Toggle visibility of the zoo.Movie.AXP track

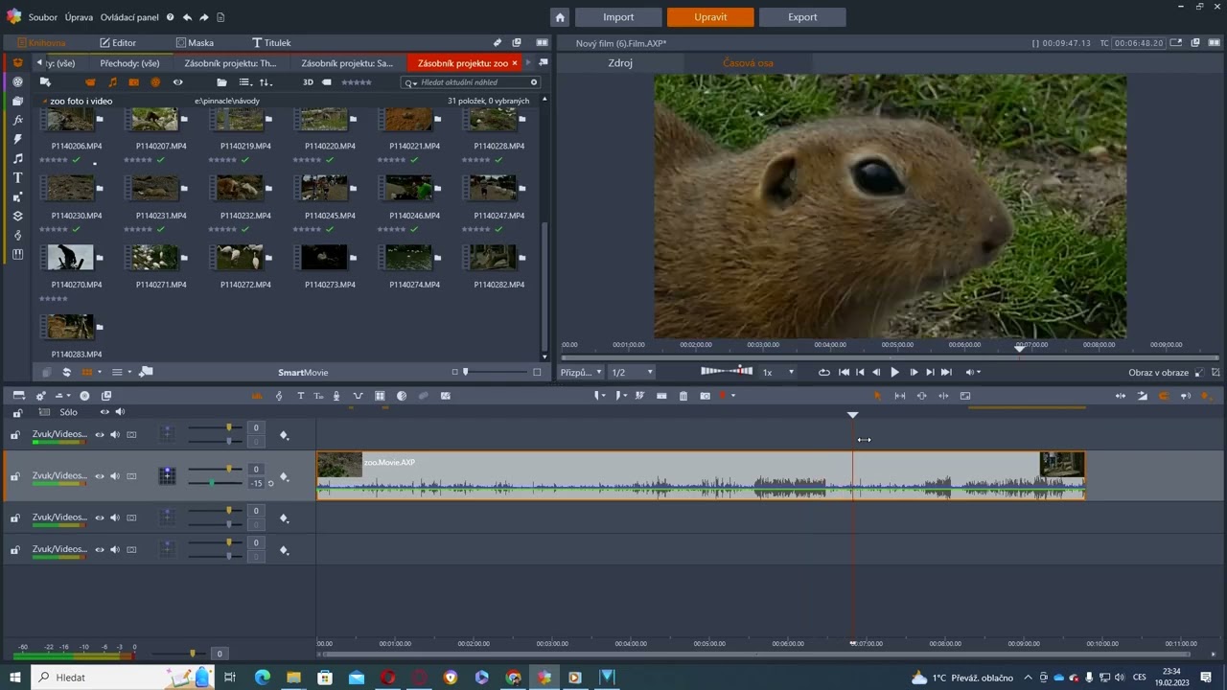click(x=99, y=476)
